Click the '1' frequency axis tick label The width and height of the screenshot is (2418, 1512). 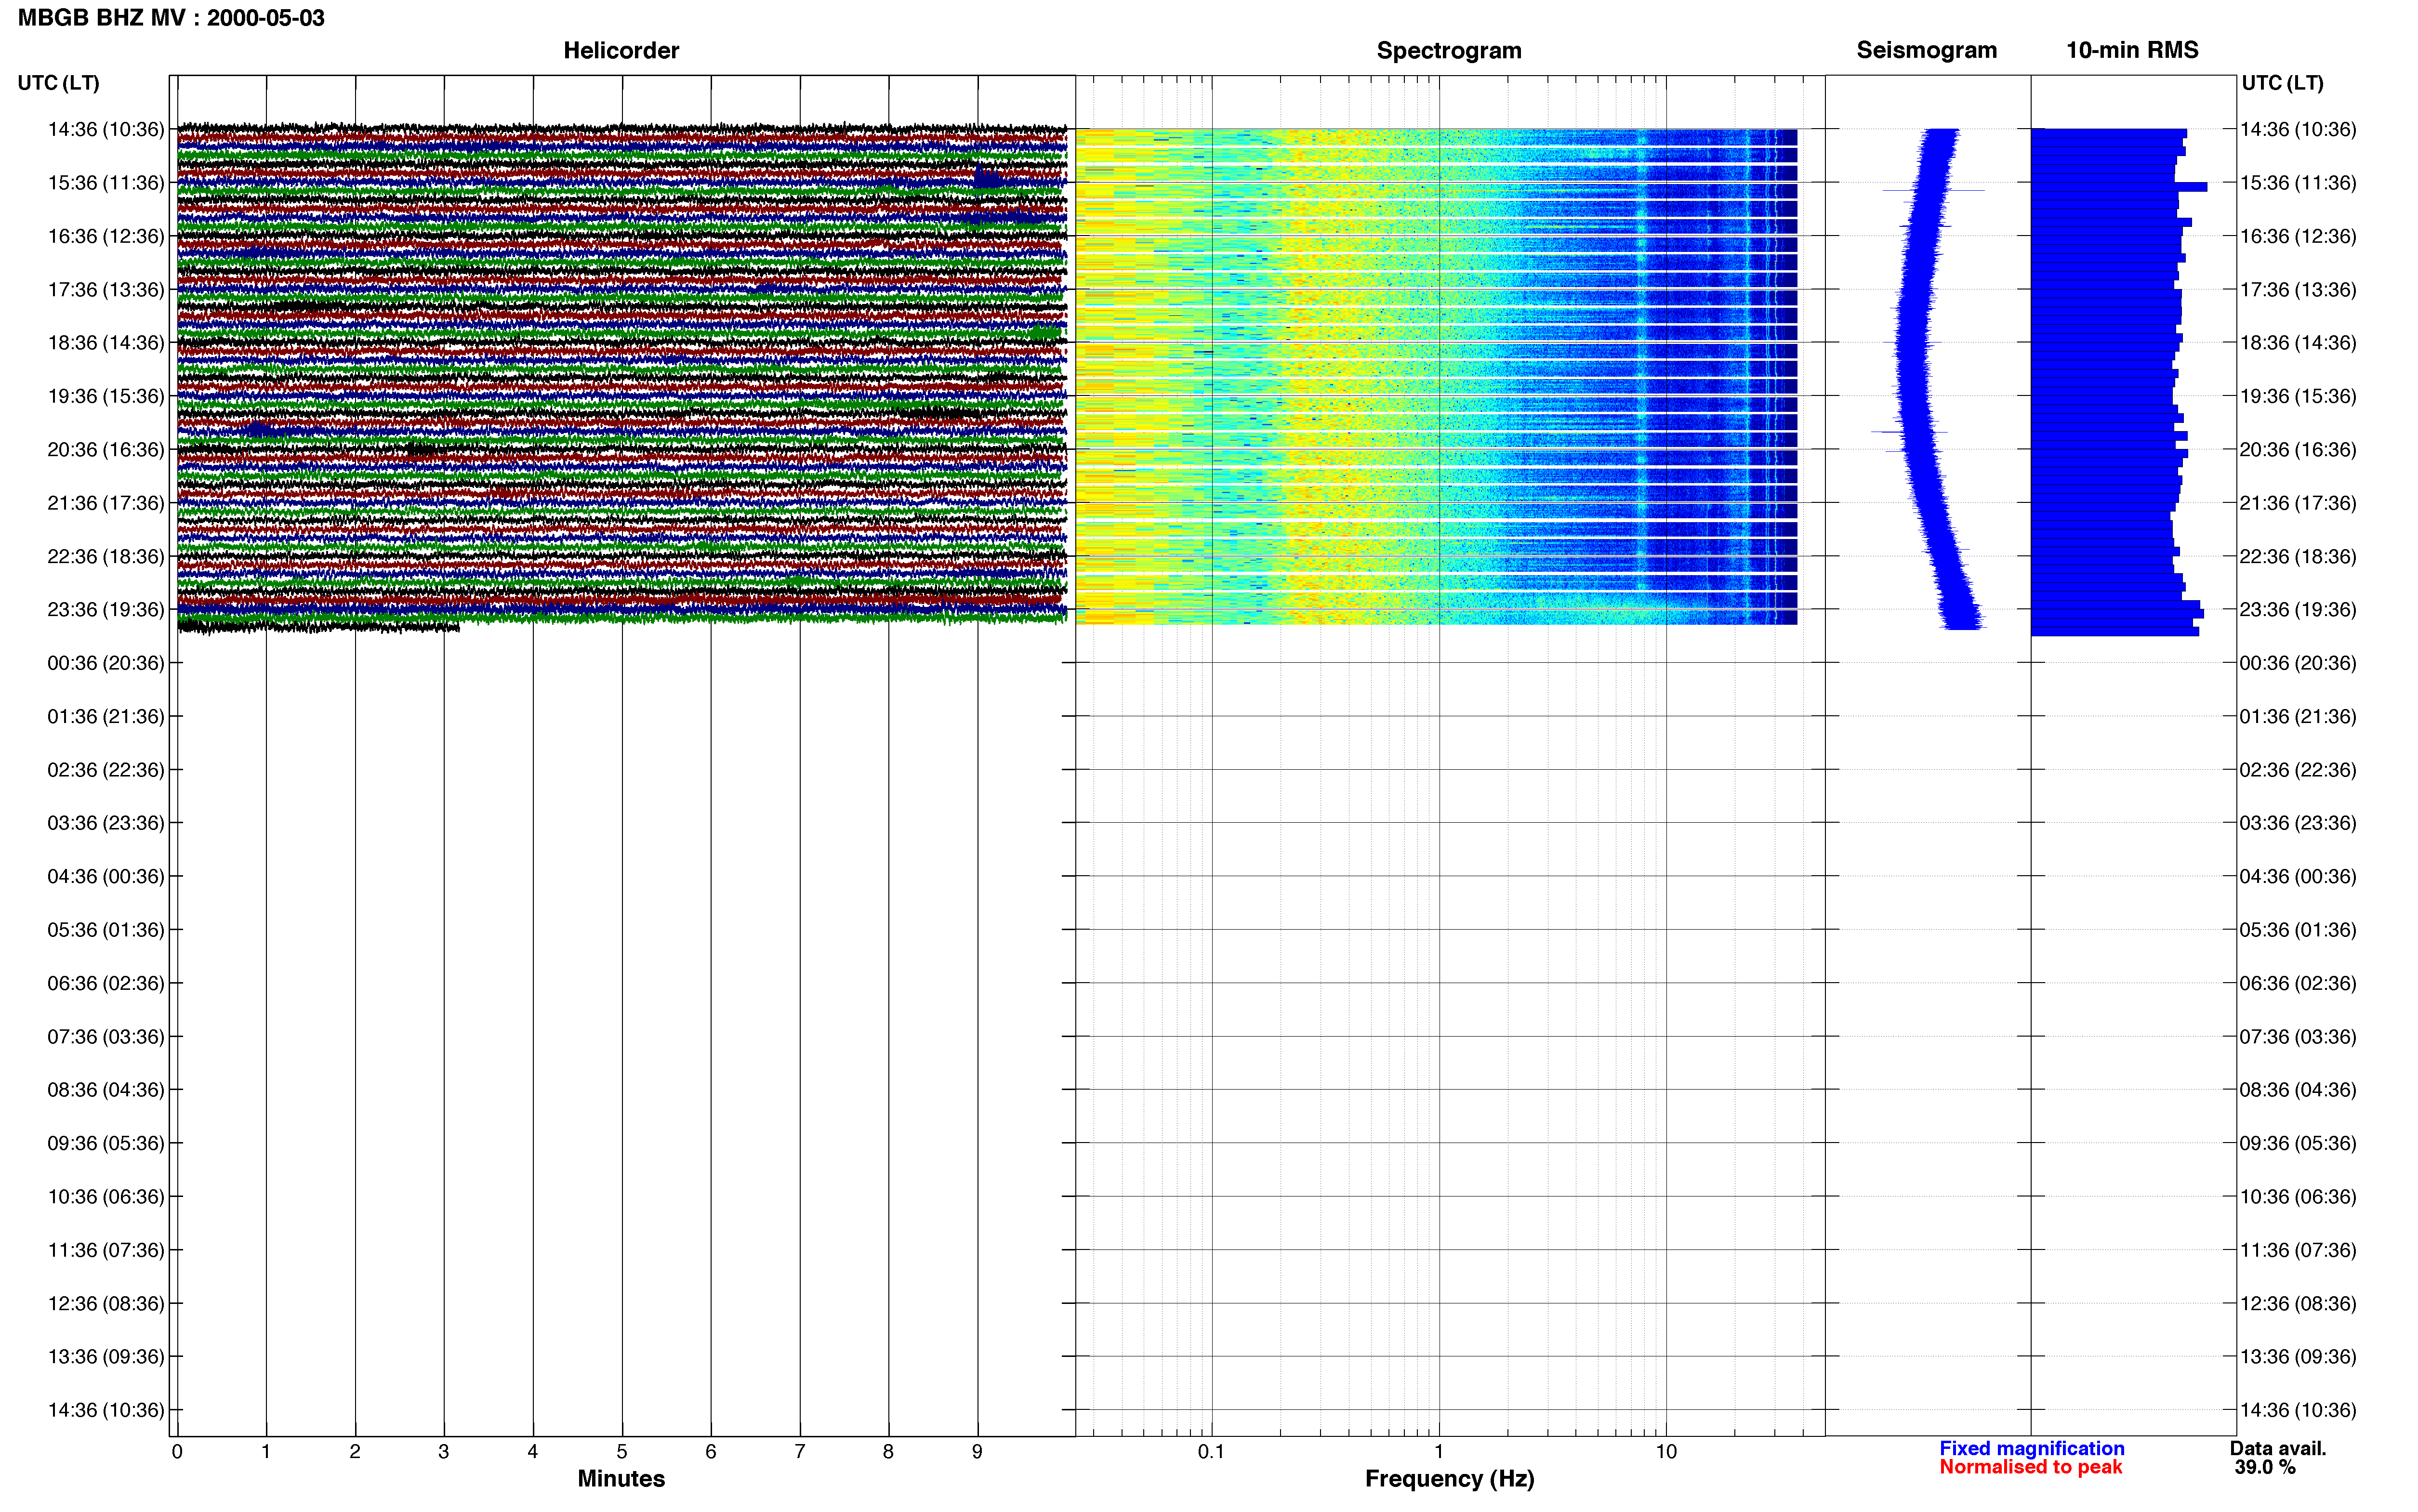tap(1439, 1452)
